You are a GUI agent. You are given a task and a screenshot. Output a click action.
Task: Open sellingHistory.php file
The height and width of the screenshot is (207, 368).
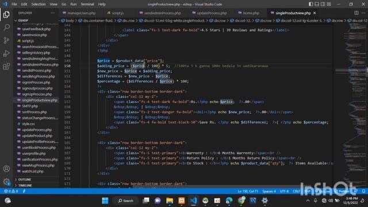click(x=36, y=52)
